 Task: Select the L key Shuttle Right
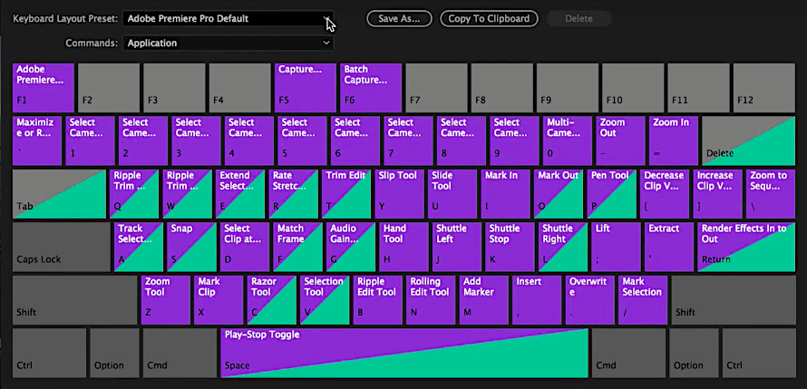point(563,247)
